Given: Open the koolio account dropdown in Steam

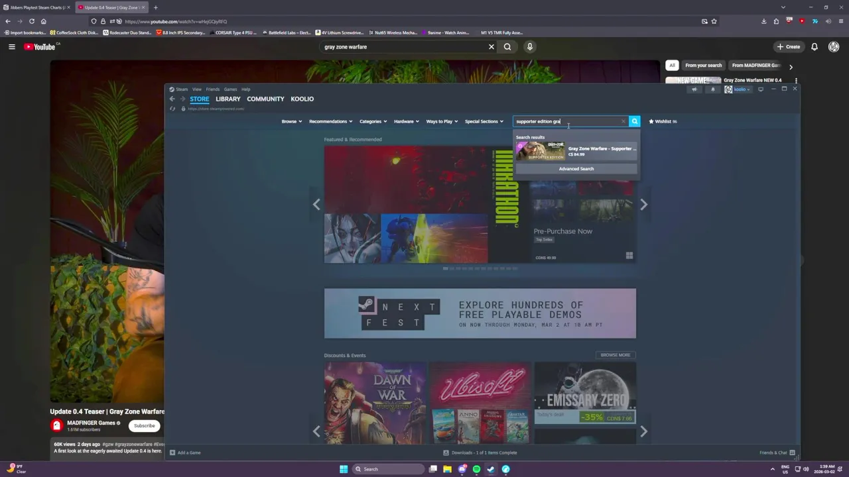Looking at the screenshot, I should click(x=737, y=89).
